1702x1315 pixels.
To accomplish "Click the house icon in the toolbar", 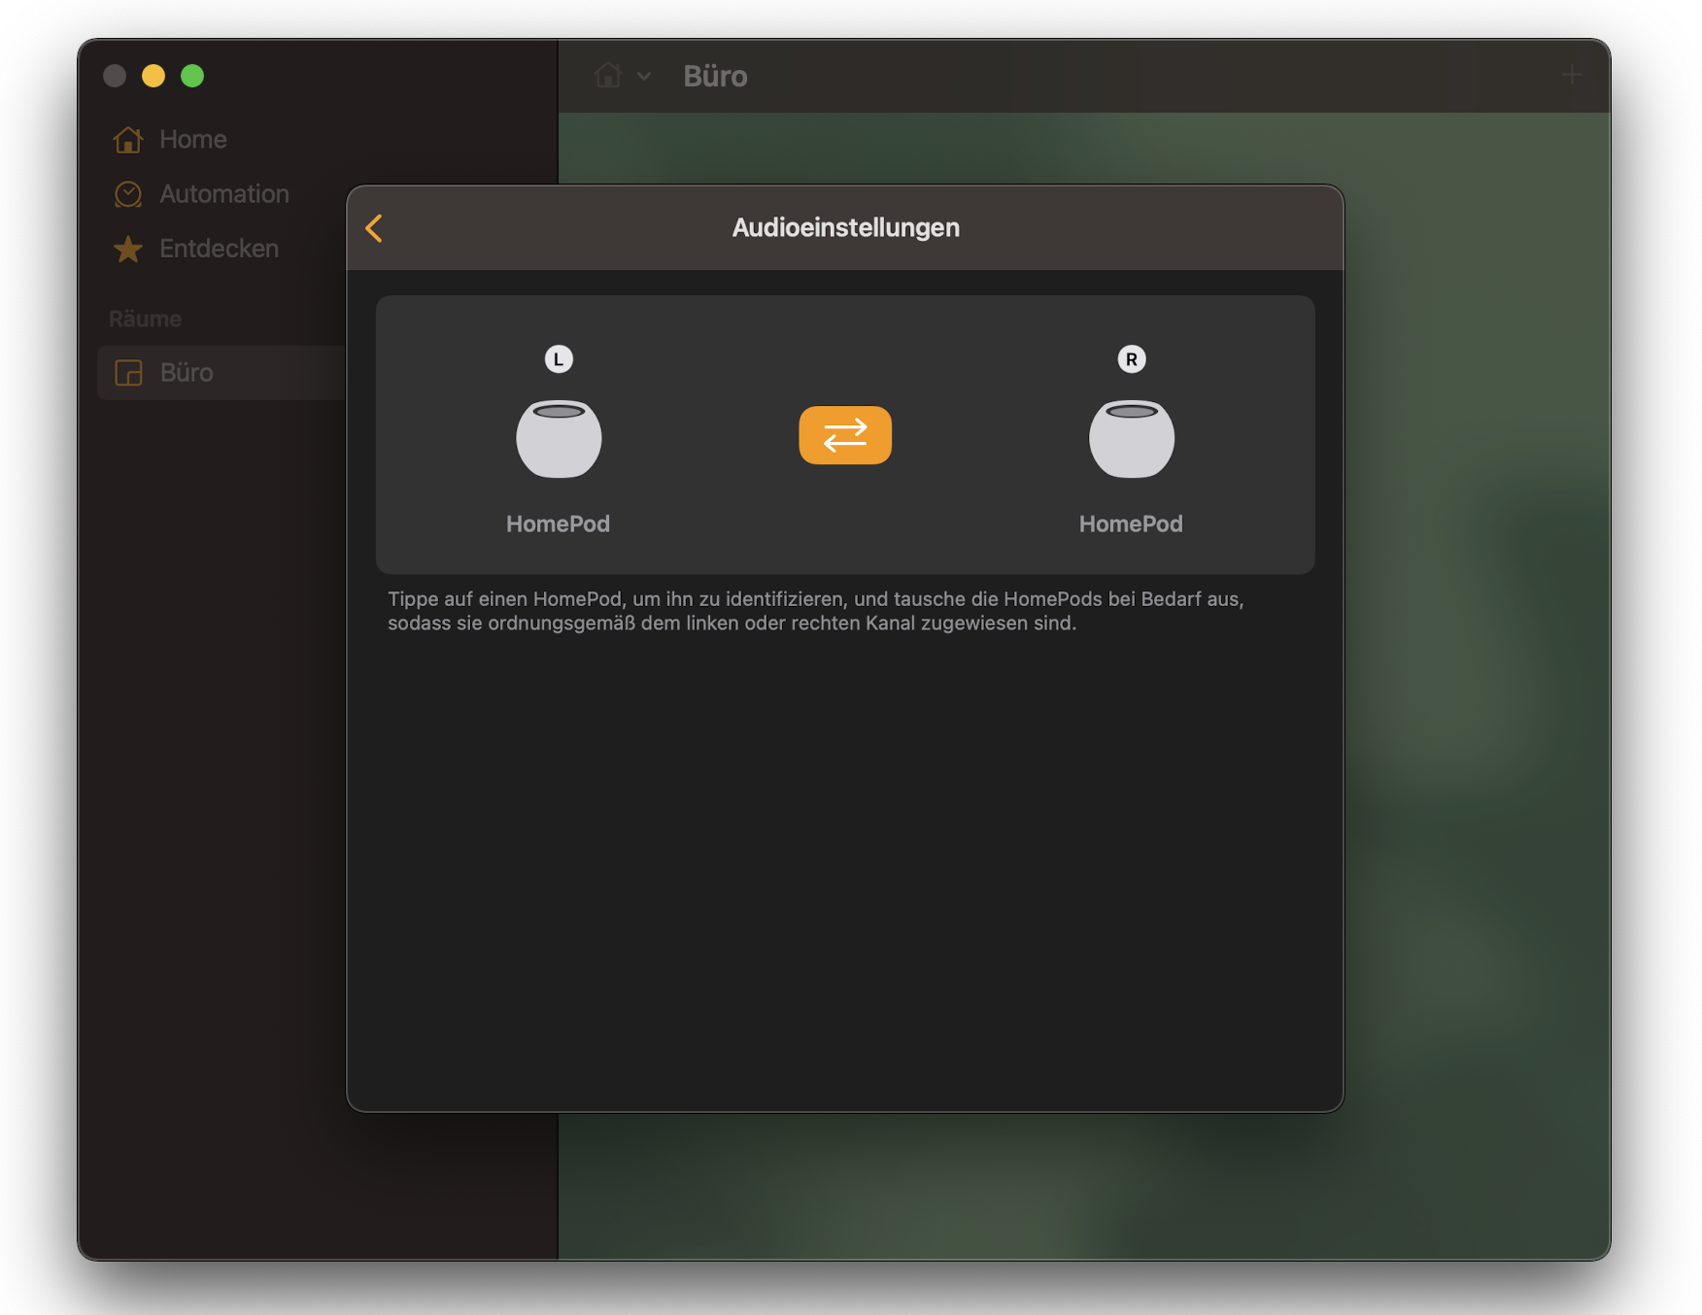I will (x=608, y=76).
